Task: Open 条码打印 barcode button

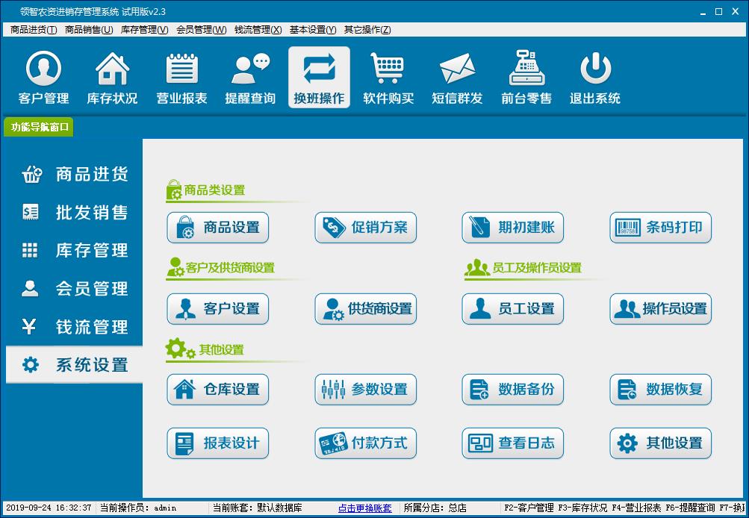Action: 661,228
